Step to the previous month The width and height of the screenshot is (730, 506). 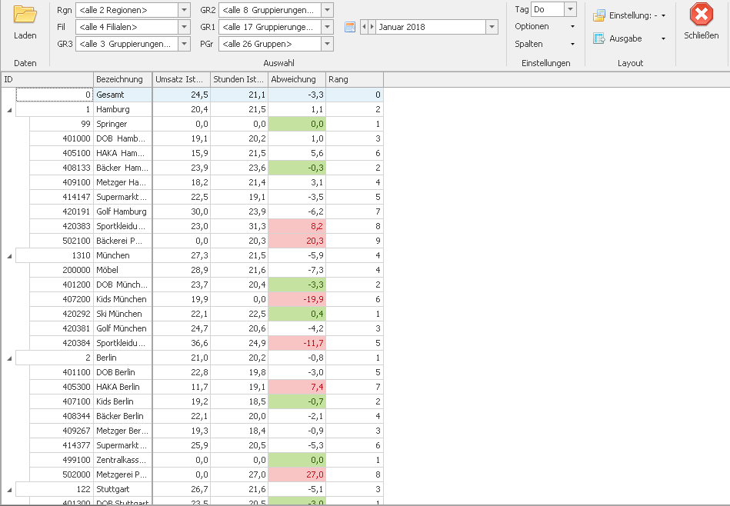click(364, 27)
